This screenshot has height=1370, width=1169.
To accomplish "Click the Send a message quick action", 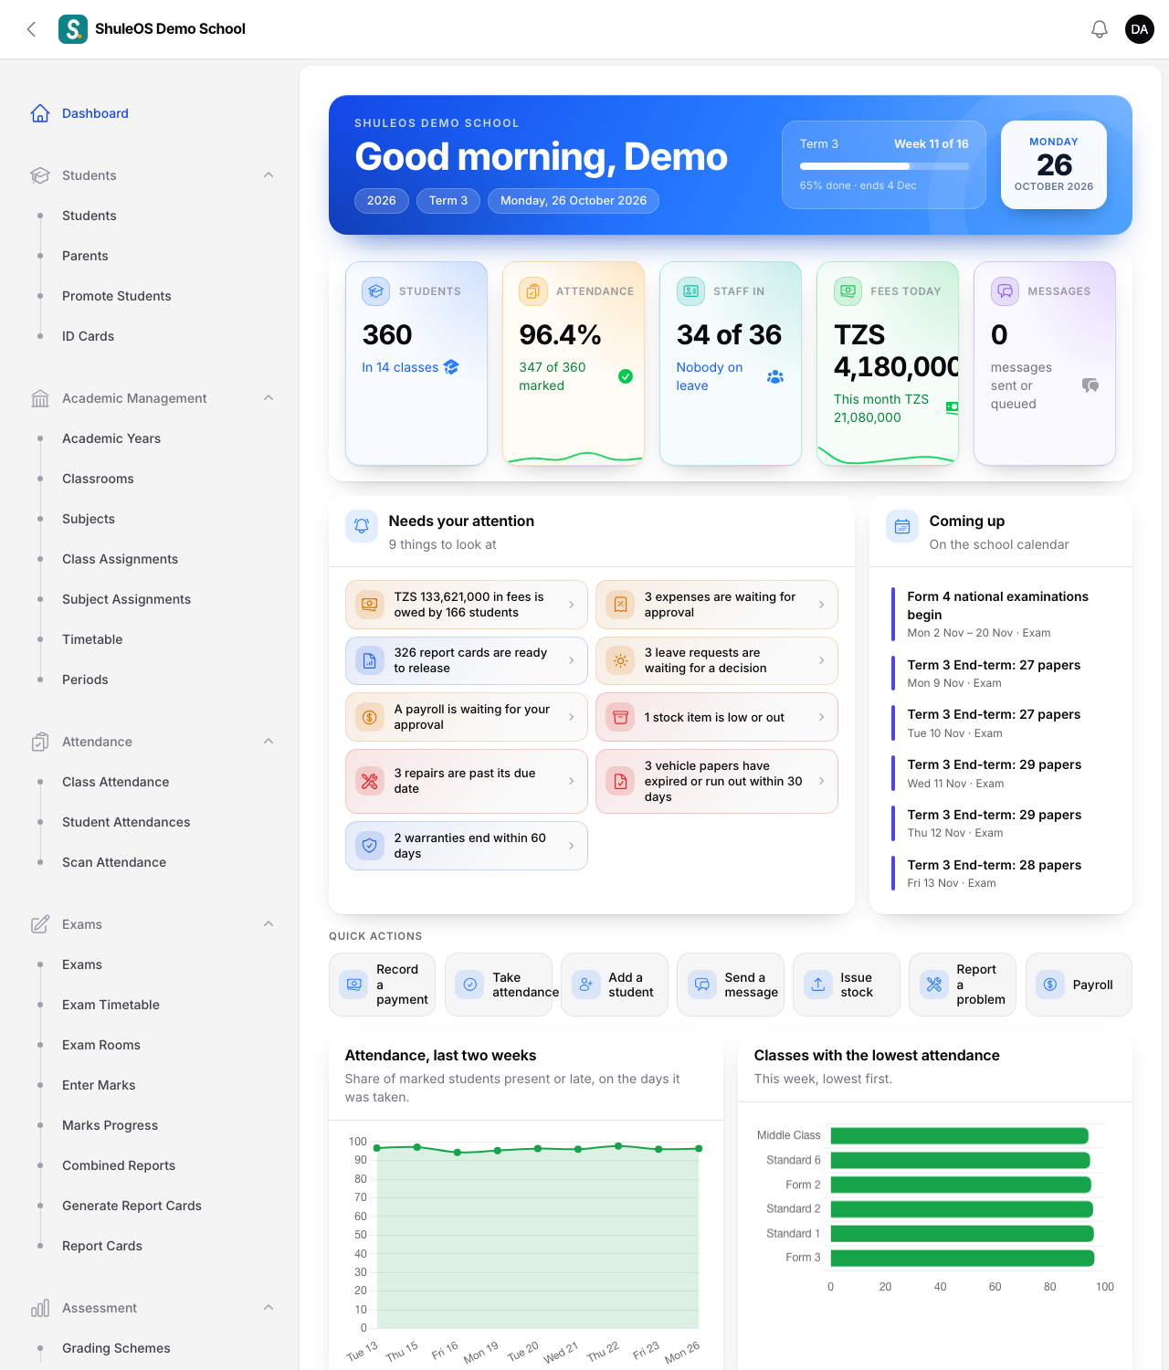I will (x=731, y=985).
